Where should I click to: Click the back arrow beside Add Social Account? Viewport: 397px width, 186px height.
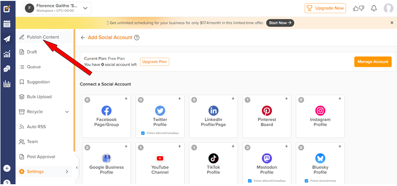[x=83, y=38]
